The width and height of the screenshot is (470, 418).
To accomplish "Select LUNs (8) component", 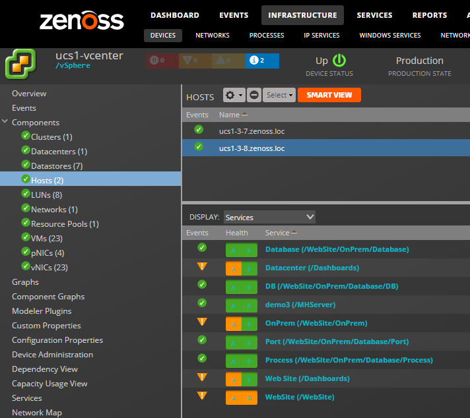I will tap(46, 195).
